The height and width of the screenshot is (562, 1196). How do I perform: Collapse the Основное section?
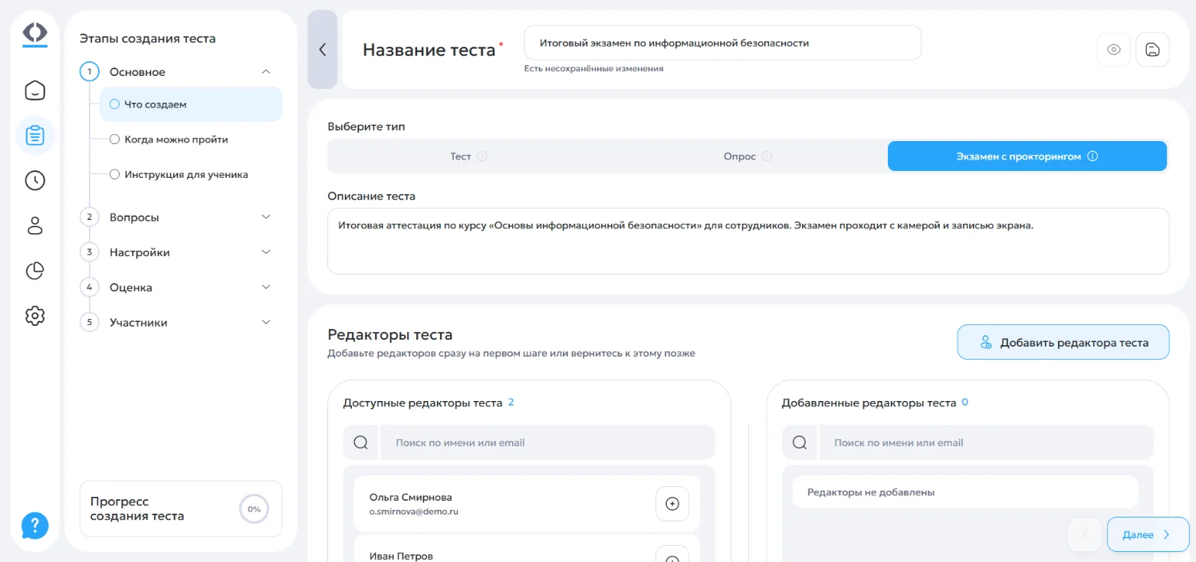coord(266,72)
